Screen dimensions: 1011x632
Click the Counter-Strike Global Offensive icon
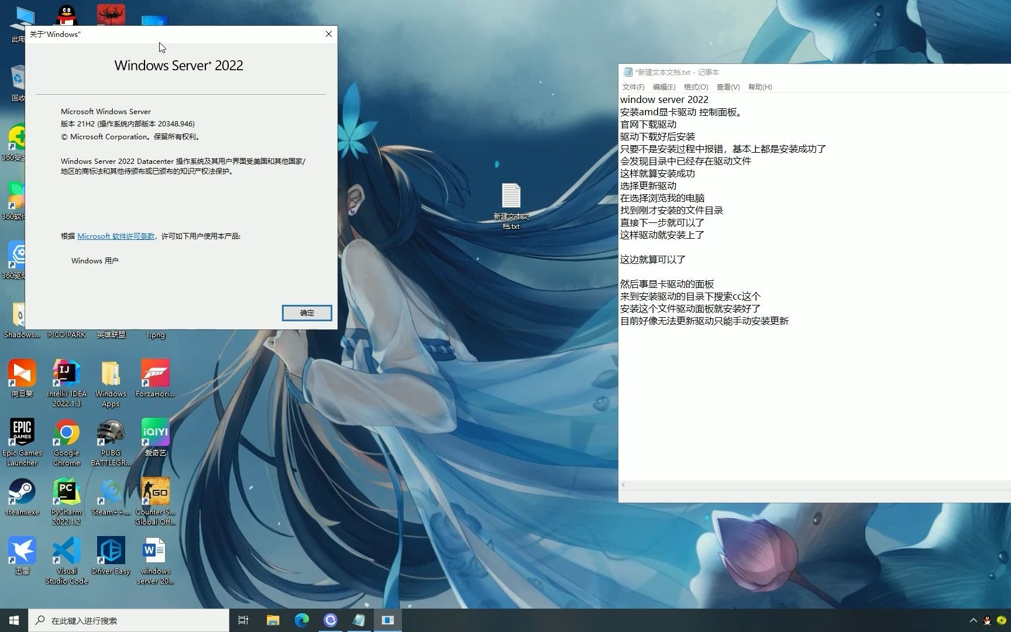[x=155, y=501]
